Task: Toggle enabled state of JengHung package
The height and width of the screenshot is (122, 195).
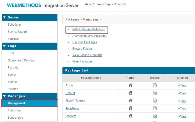Action: [183, 108]
